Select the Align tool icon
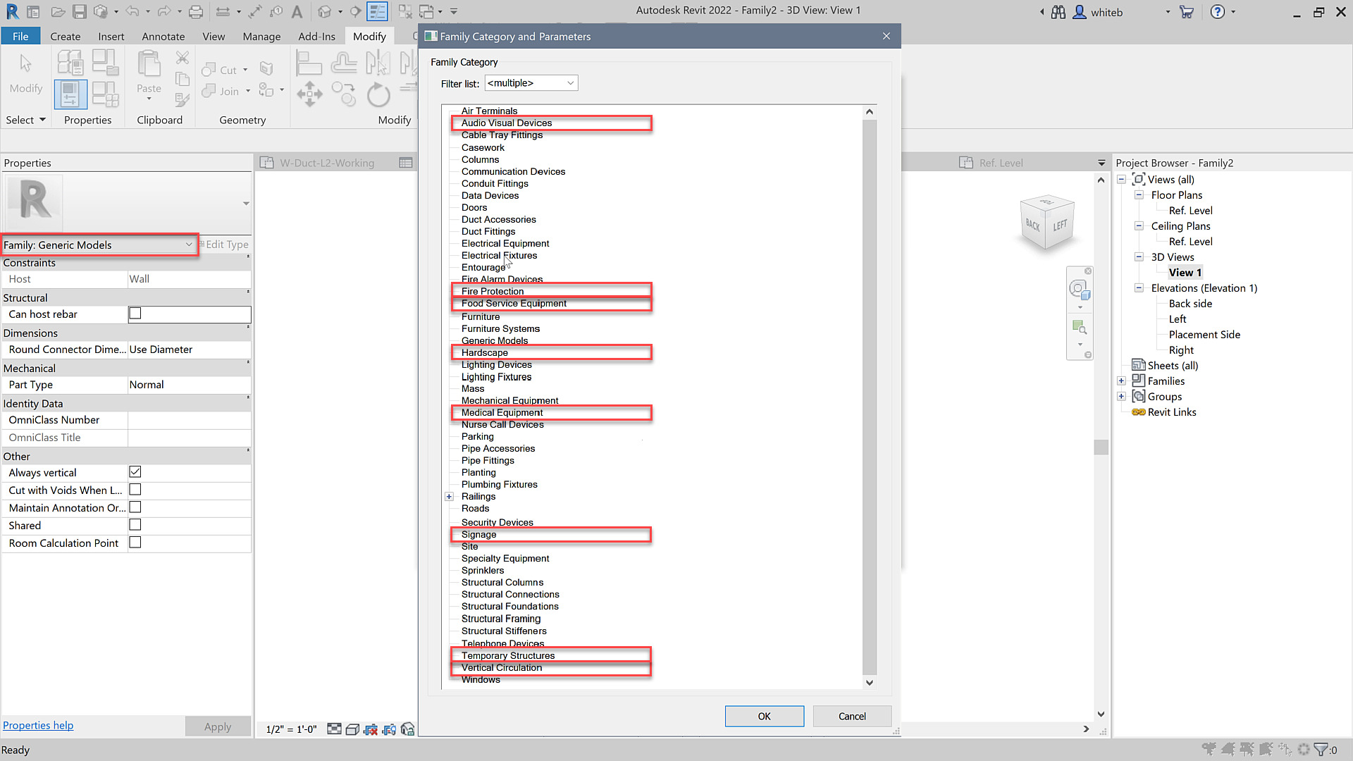Screen dimensions: 1353x761 309,63
